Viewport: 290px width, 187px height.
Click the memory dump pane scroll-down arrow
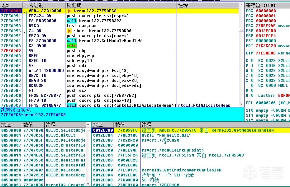(x=88, y=184)
